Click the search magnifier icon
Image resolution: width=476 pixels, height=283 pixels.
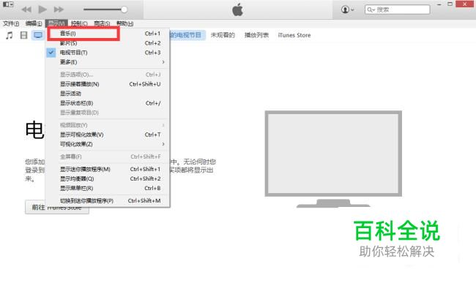pyautogui.click(x=371, y=10)
